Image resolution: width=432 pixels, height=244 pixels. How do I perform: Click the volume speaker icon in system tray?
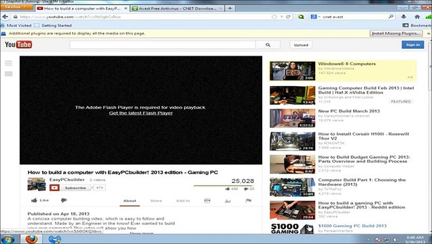(395, 240)
